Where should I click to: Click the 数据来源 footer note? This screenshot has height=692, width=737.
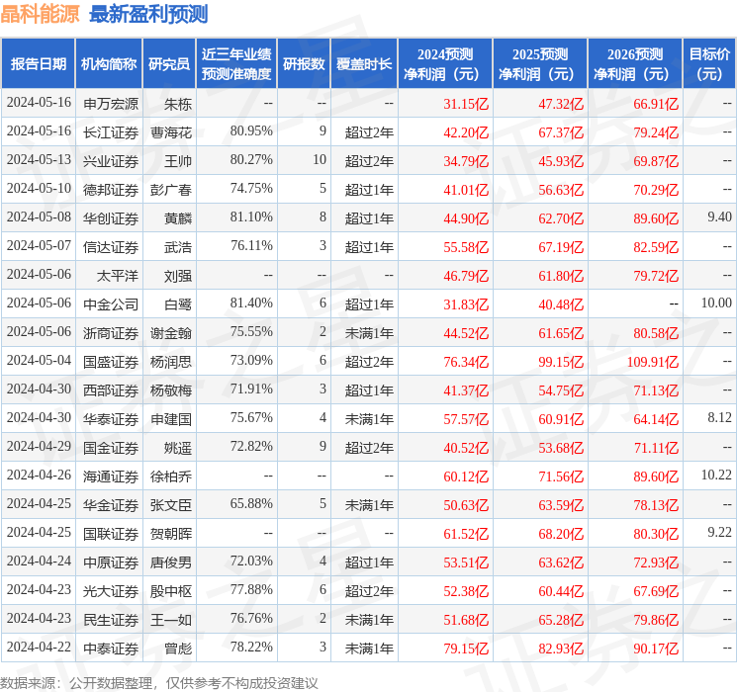(159, 682)
